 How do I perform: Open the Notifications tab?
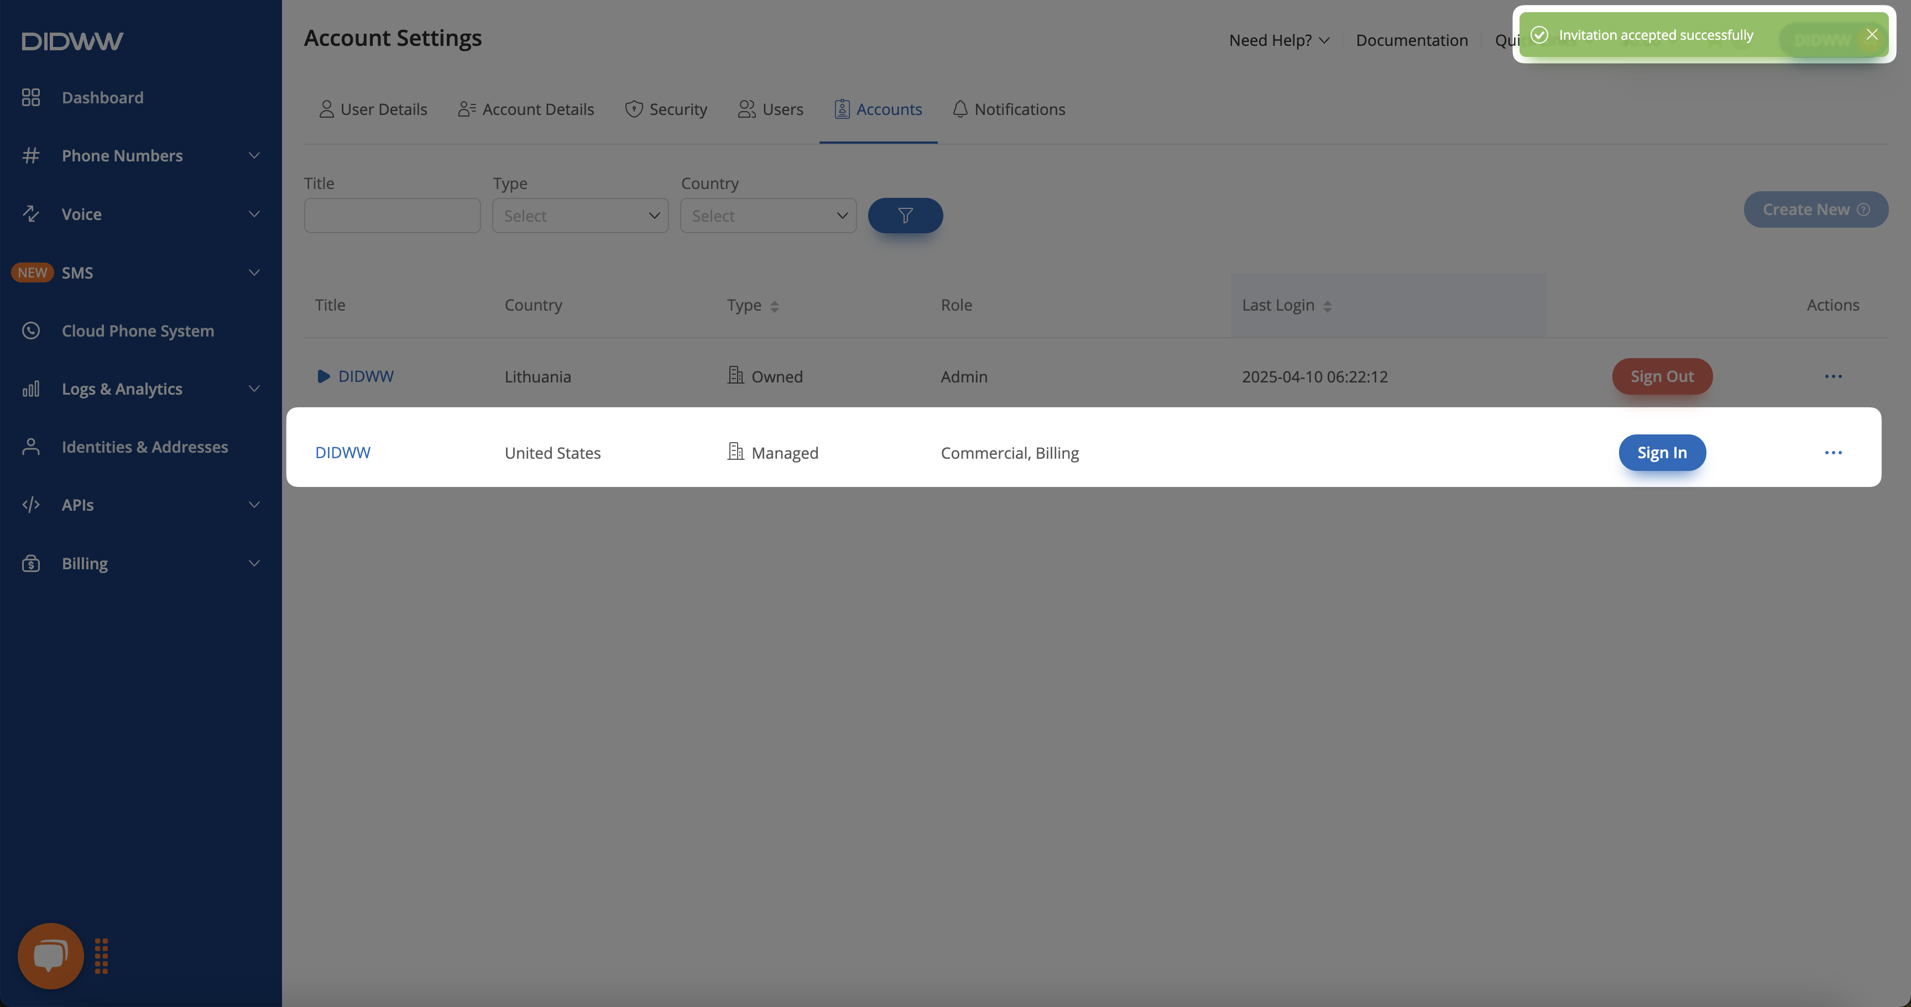click(1008, 110)
